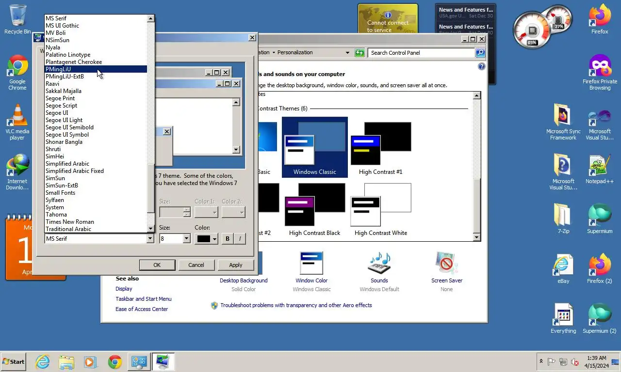The width and height of the screenshot is (621, 372).
Task: Select Times New Roman from font list
Action: point(96,222)
